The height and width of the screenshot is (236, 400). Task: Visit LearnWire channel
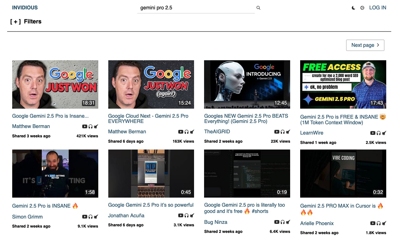tap(312, 133)
